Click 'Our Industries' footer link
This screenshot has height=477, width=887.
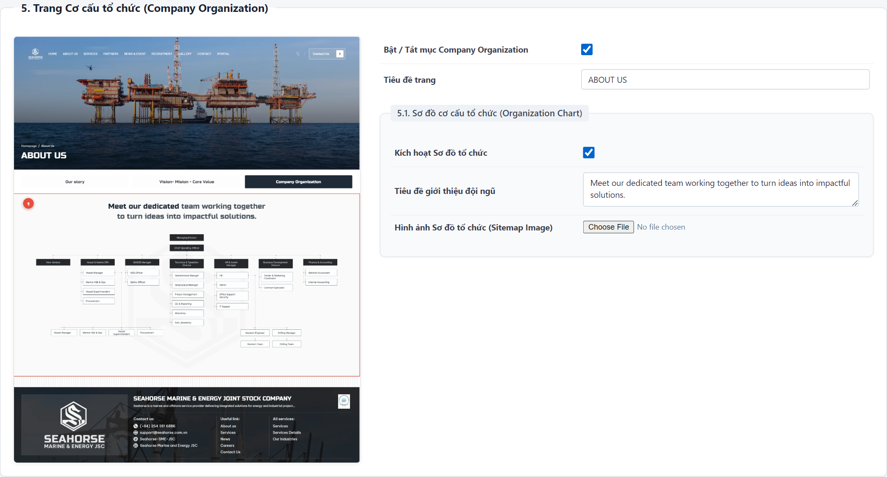point(285,439)
